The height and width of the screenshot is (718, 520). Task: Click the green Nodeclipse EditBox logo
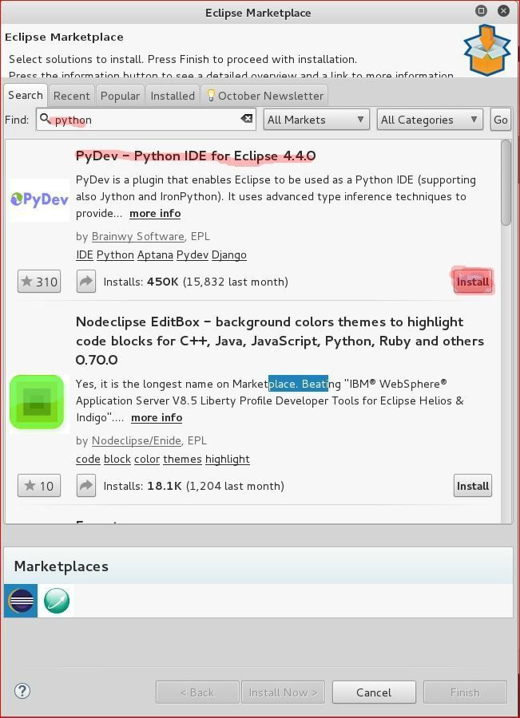37,403
